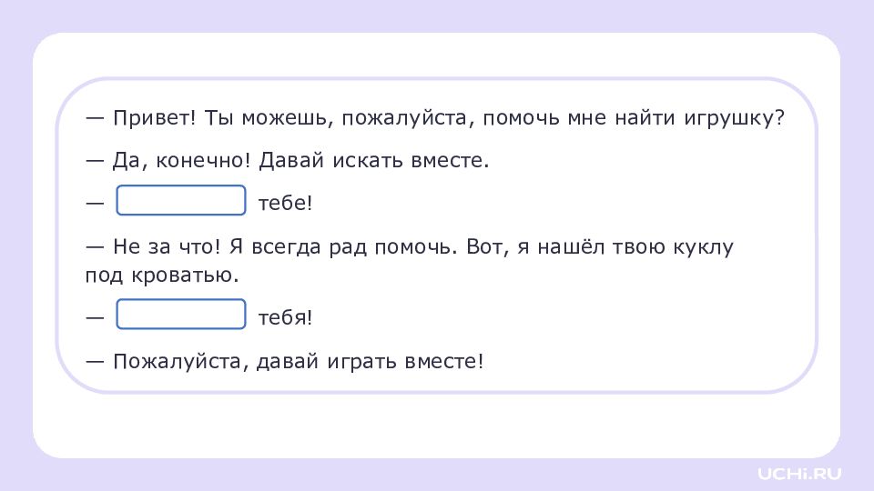The width and height of the screenshot is (874, 491).
Task: Open the UCHI.RU logo link
Action: click(x=799, y=474)
